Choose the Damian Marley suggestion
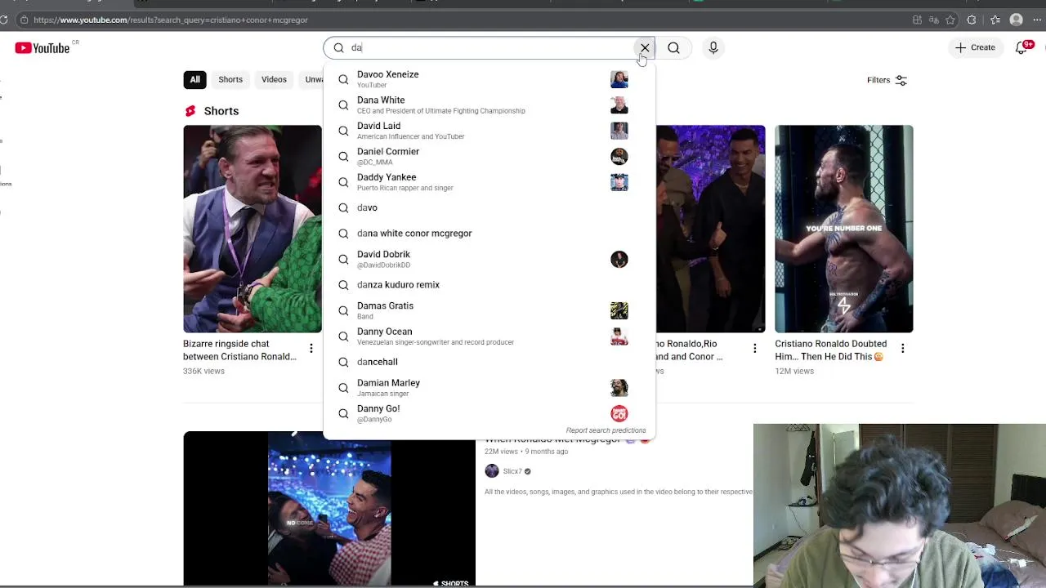 pyautogui.click(x=489, y=388)
